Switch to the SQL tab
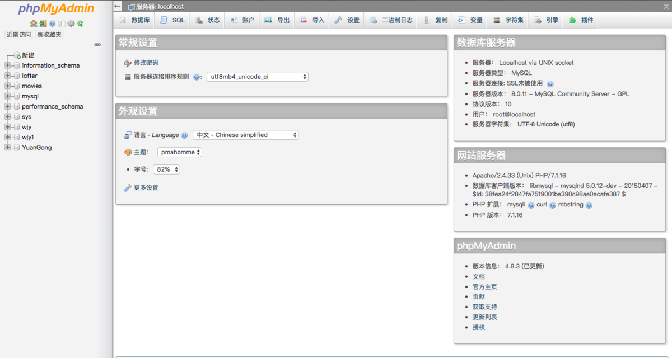Screen dimensions: 672x358 172,20
